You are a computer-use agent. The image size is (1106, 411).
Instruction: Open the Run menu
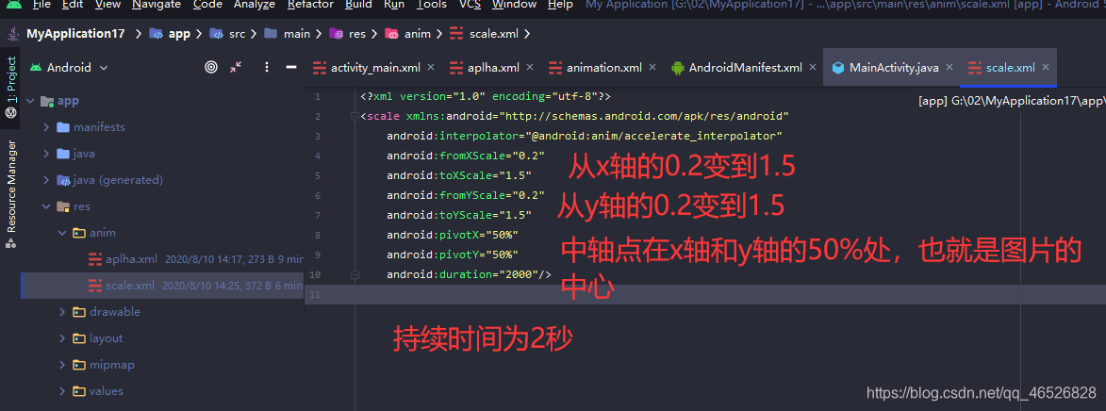click(x=394, y=4)
